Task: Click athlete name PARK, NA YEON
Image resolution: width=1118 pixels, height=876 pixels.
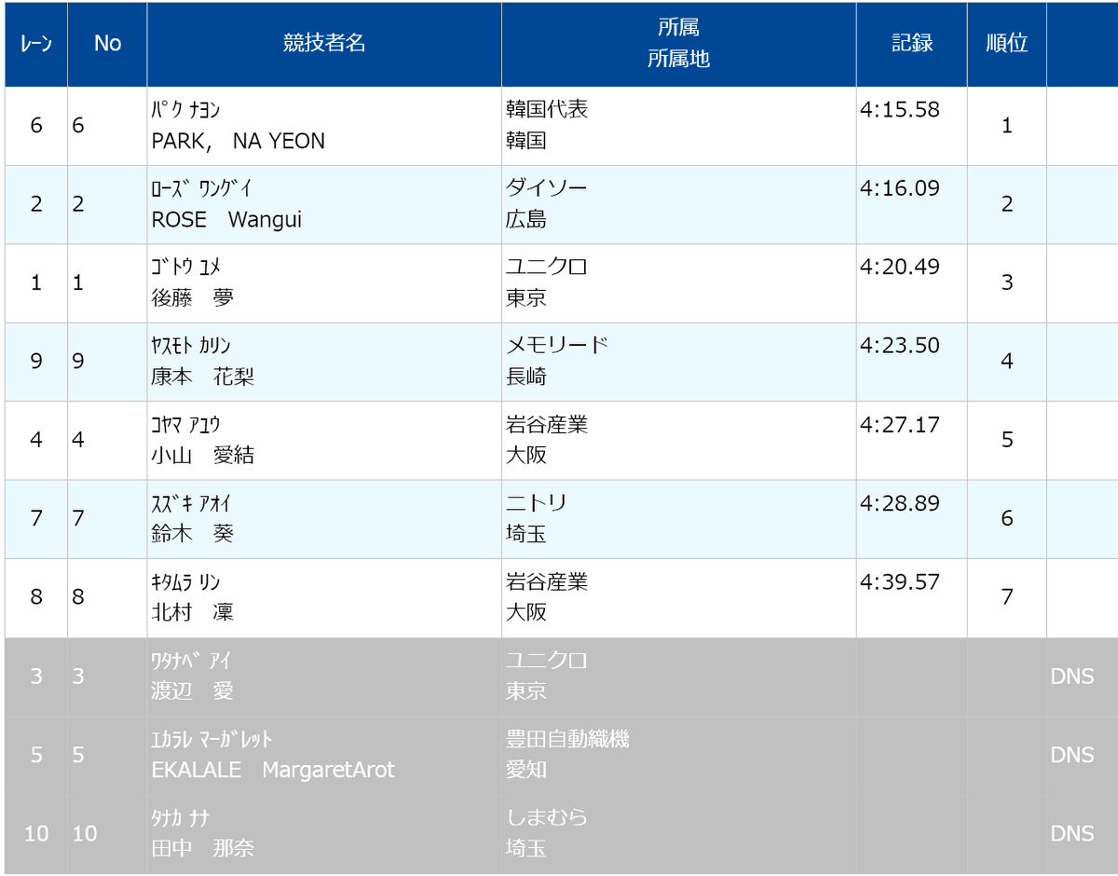Action: (x=239, y=142)
